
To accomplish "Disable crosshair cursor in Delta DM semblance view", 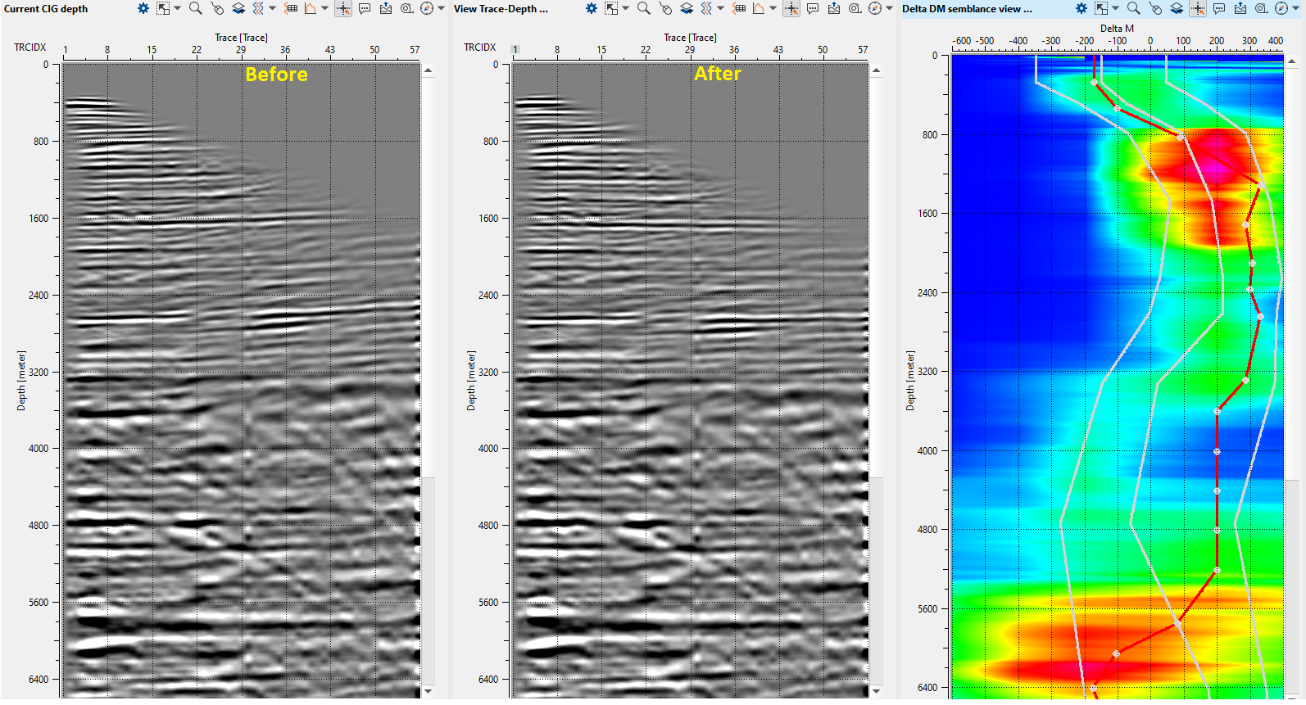I will click(x=1198, y=8).
